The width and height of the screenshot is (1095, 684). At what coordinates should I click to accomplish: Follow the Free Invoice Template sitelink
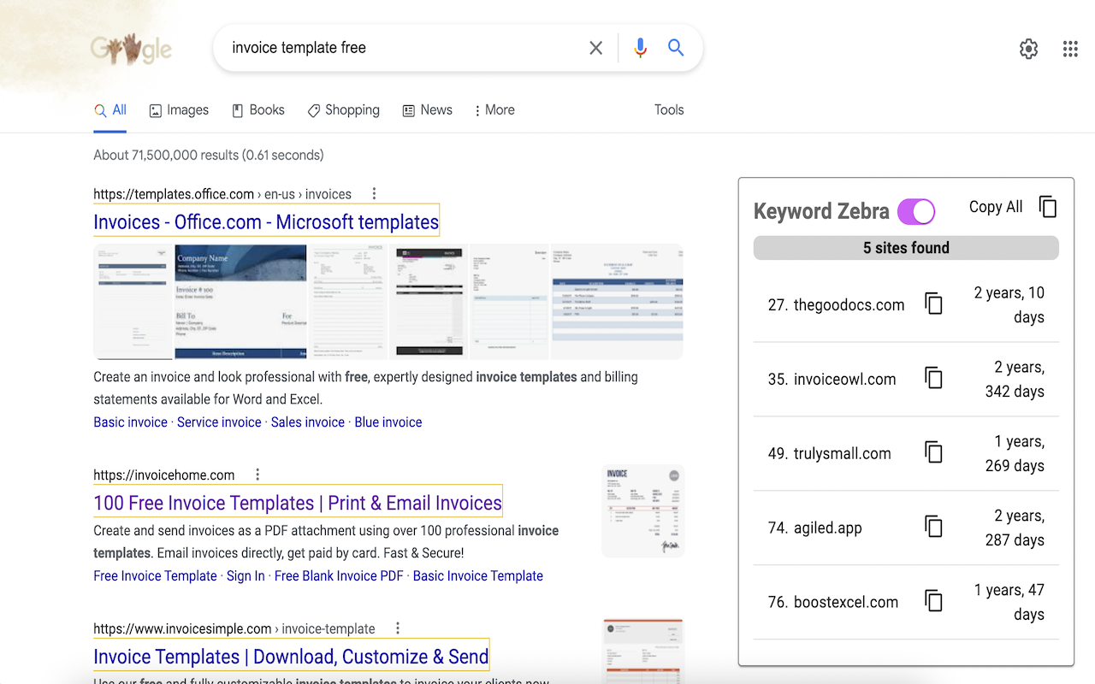click(x=155, y=576)
